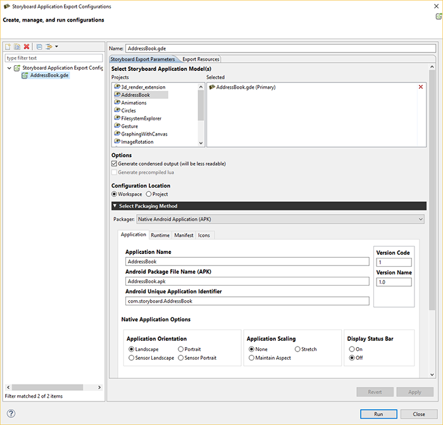
Task: Click the horizontal scrollbar thumb in left panel
Action: (x=47, y=387)
